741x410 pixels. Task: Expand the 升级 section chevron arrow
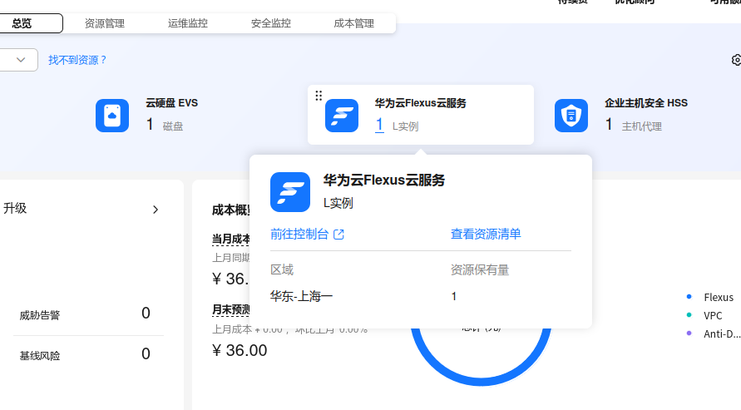[155, 210]
